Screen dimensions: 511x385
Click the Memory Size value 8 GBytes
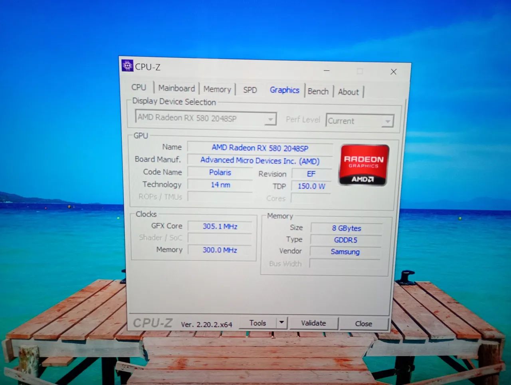pyautogui.click(x=346, y=228)
